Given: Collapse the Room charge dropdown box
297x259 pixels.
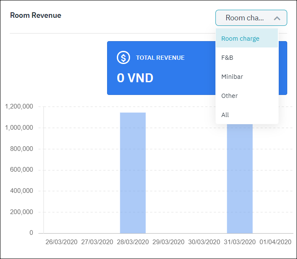Looking at the screenshot, I should [x=251, y=18].
